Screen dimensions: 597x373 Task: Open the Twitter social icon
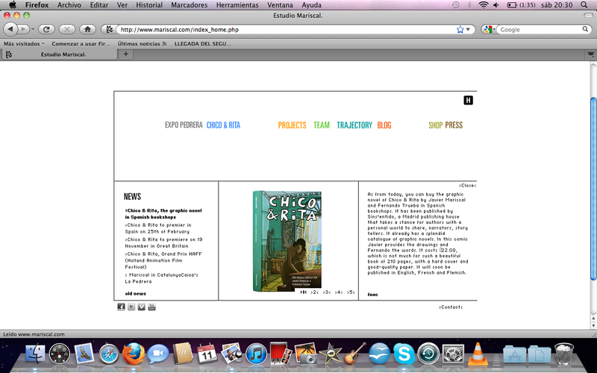click(x=131, y=307)
